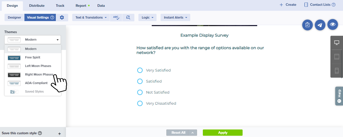Preview survey with the eye icon
343x137 pixels.
coord(332,24)
